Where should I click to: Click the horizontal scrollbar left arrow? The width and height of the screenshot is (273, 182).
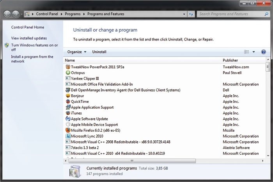point(66,161)
